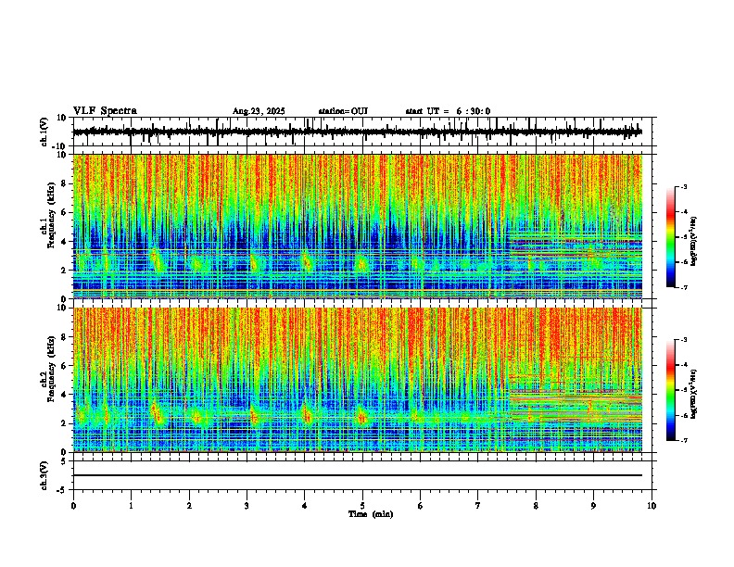This screenshot has height=567, width=734.
Task: Click the 'Time (min)' axis label
Action: click(371, 514)
